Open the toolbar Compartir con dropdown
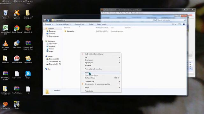The height and width of the screenshot is (114, 204). (80, 24)
